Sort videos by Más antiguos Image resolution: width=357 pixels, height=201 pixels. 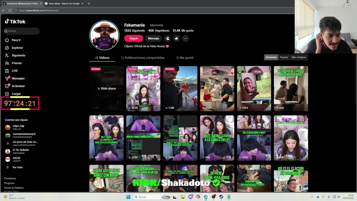[299, 57]
